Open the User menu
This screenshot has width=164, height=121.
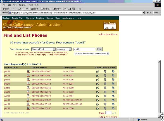click(58, 18)
